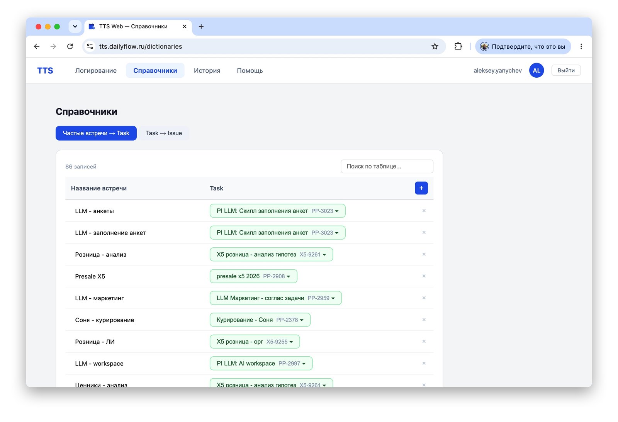Click the profile verification avatar button
This screenshot has width=618, height=422.
(523, 46)
